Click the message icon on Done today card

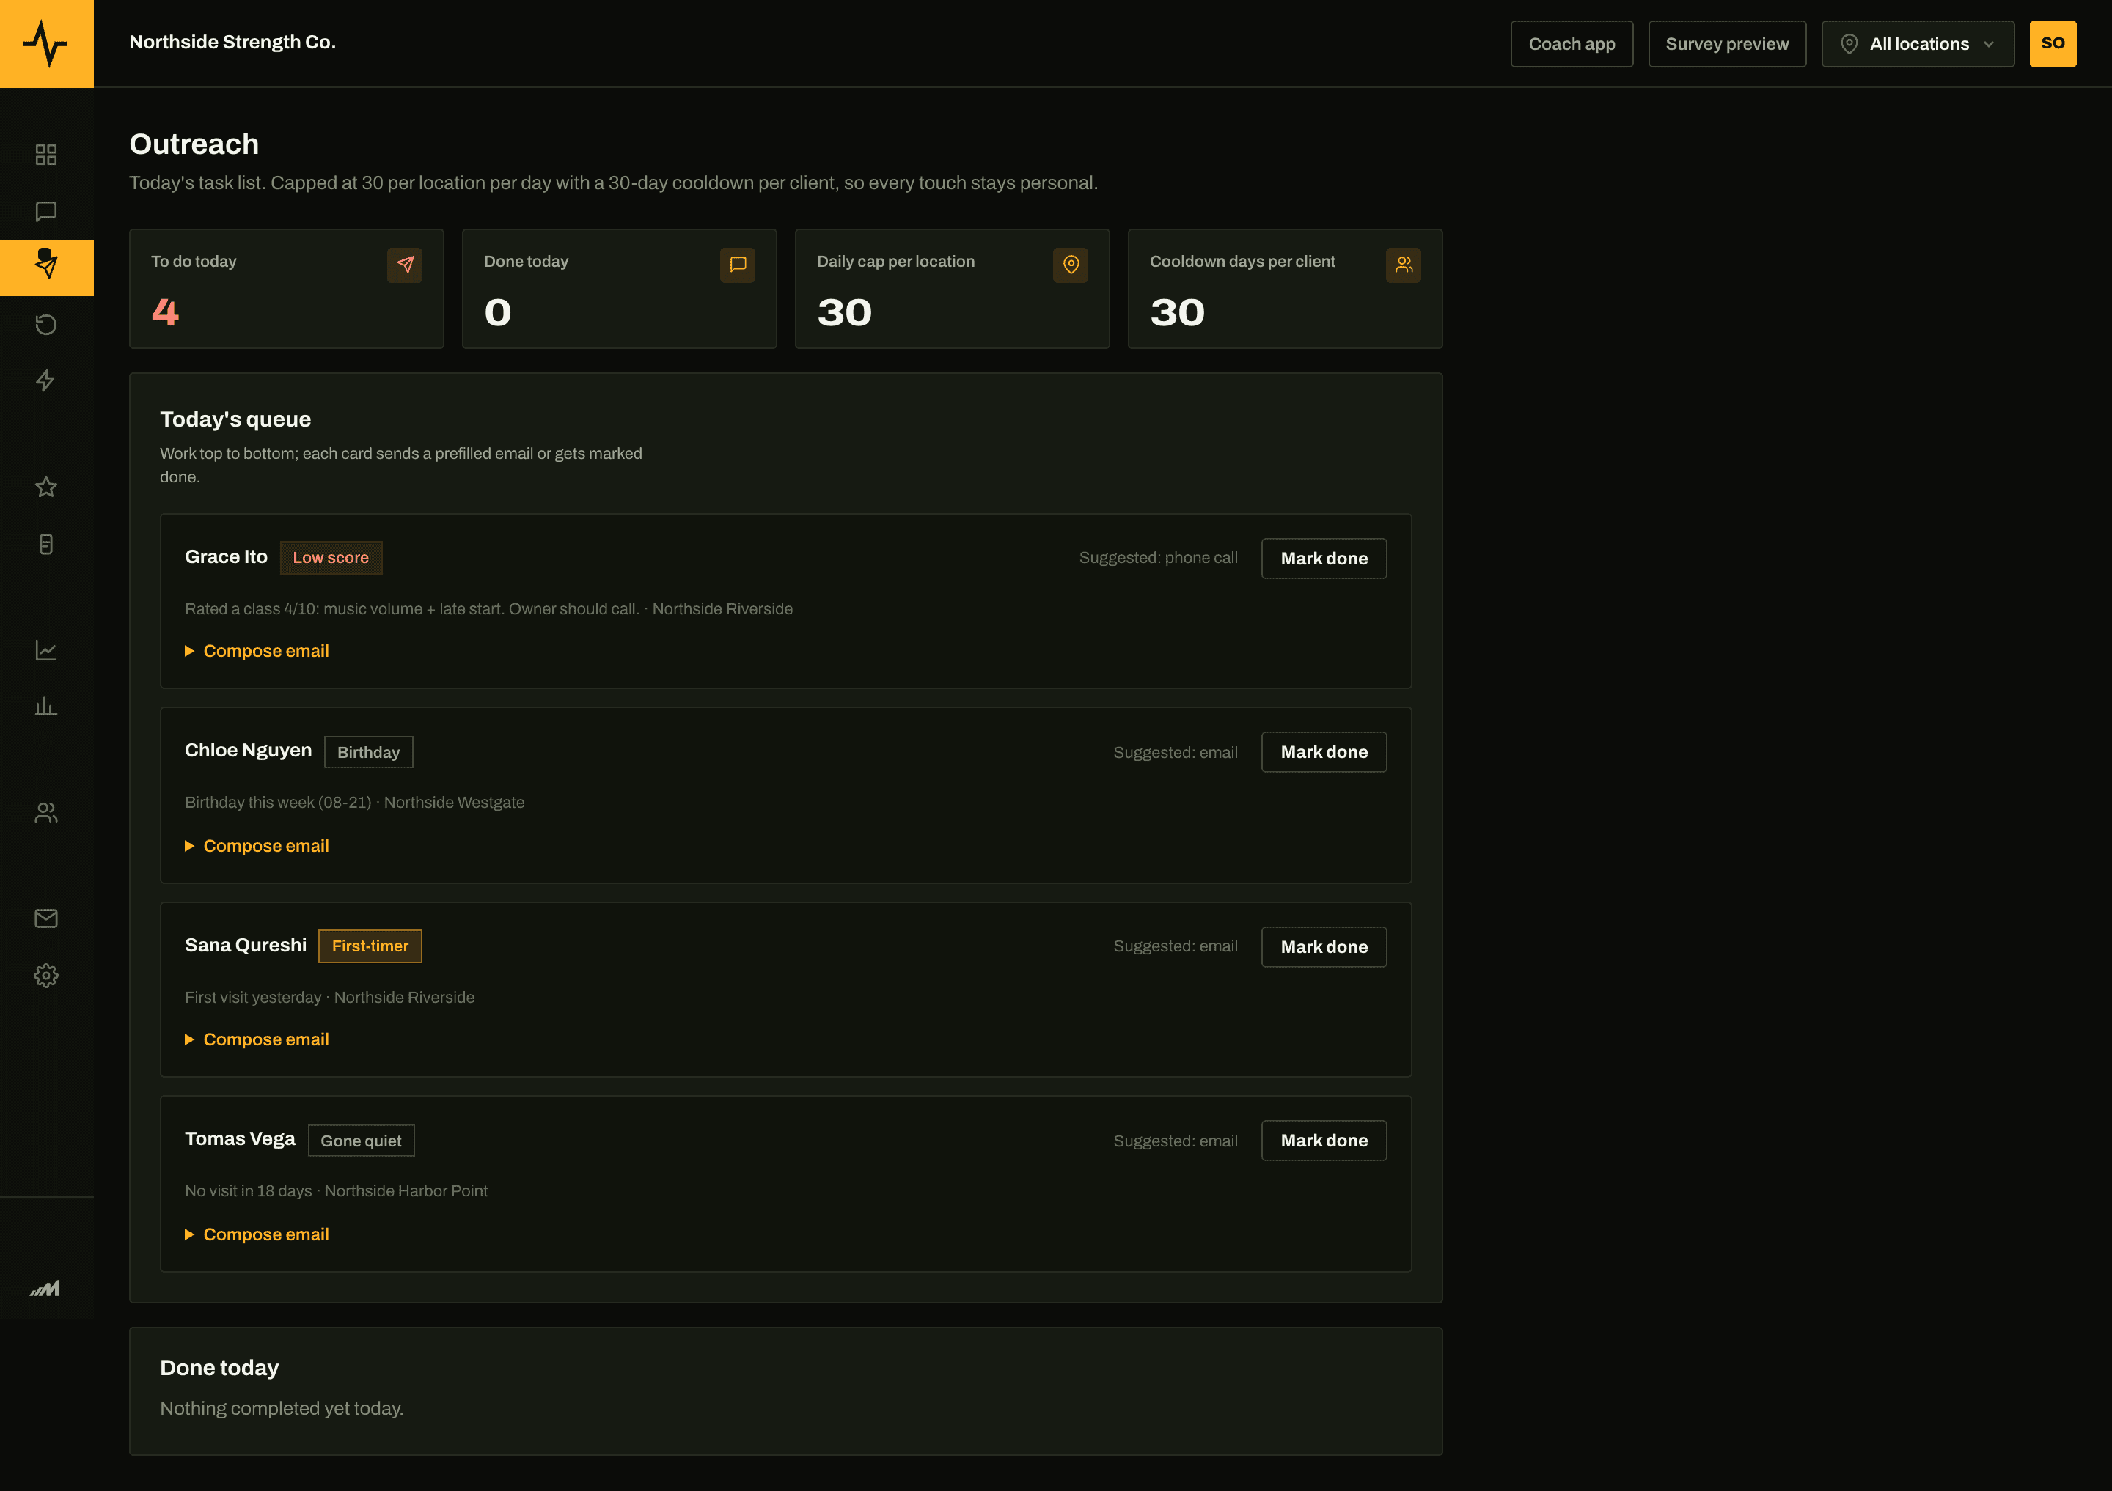tap(738, 265)
